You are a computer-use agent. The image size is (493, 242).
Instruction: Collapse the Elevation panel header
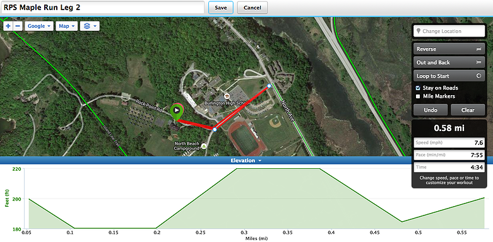pos(246,161)
